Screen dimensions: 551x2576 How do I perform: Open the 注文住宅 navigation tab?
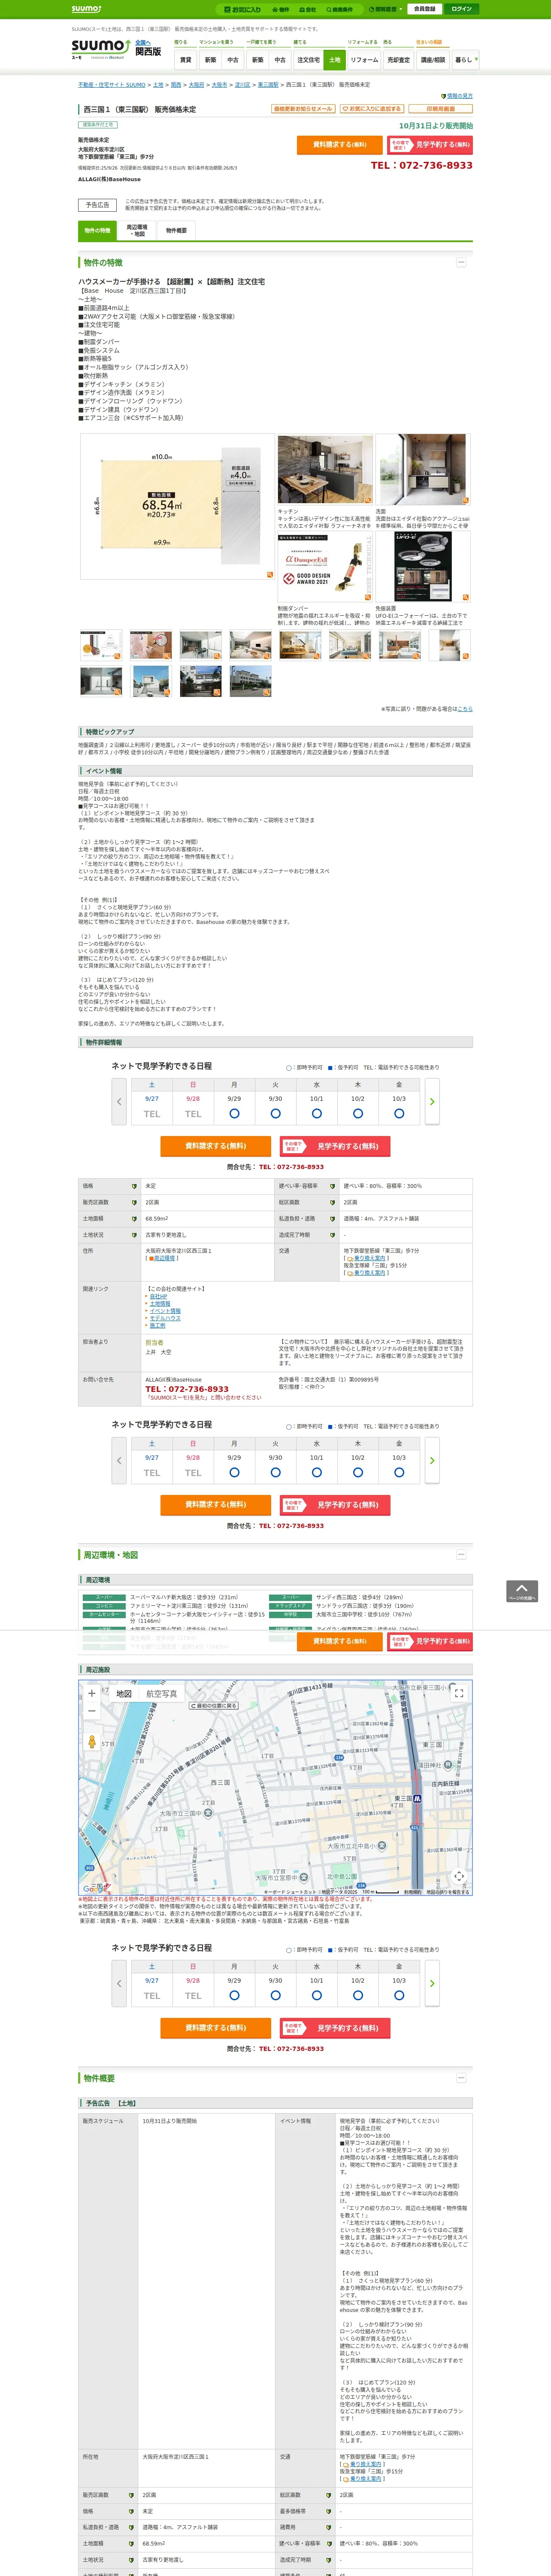(x=308, y=60)
